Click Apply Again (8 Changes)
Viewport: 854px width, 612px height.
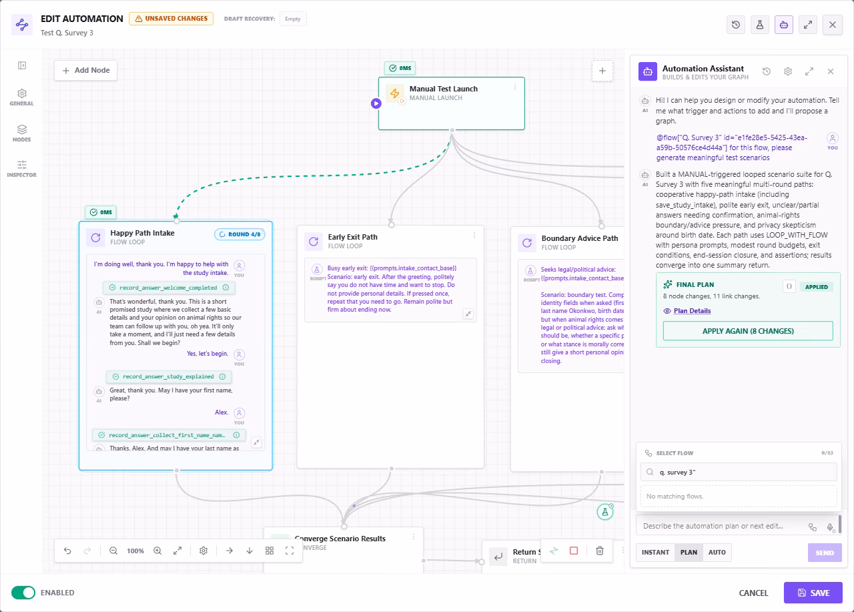748,331
